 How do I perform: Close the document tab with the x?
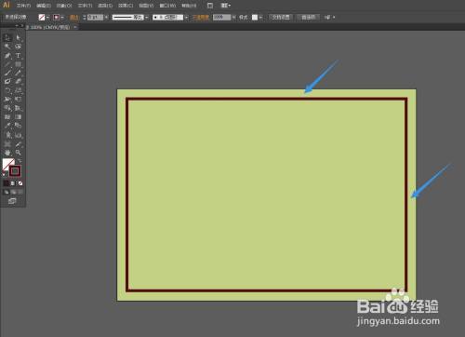click(x=75, y=27)
